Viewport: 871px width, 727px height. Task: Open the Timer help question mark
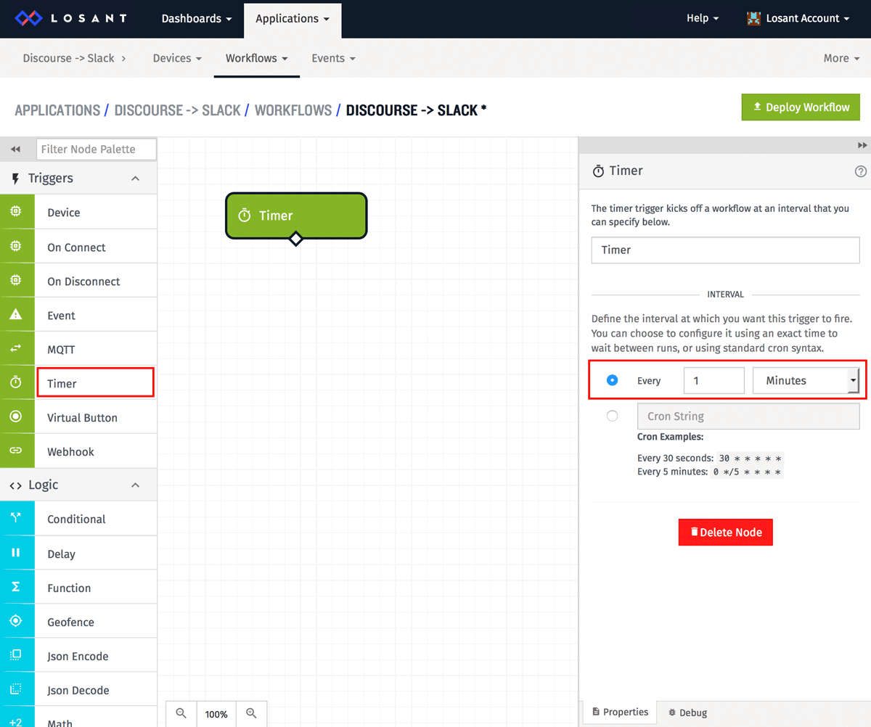pyautogui.click(x=861, y=171)
